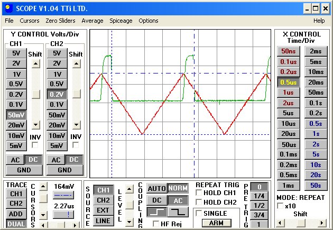The height and width of the screenshot is (230, 333).
Task: Select CH1 10mV per division
Action: click(16, 135)
